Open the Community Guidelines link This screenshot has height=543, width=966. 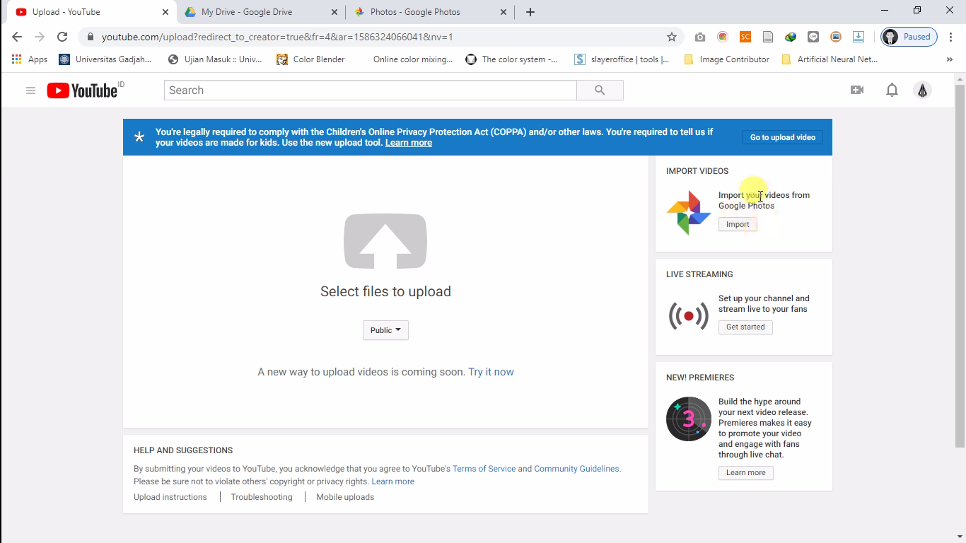pos(576,469)
